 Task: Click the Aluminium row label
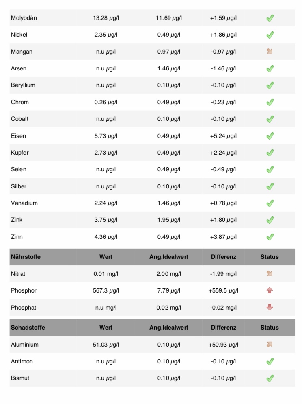[x=25, y=345]
